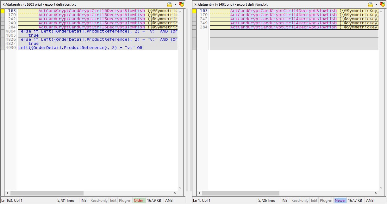
Task: Expand the right pane file history dropdown arrow
Action: click(376, 4)
